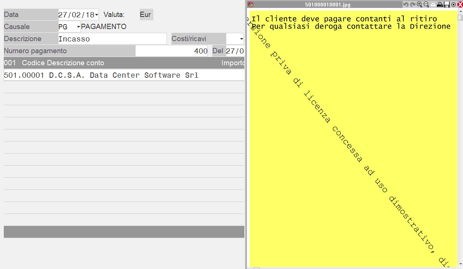This screenshot has height=269, width=463.
Task: Expand the Causale PG dropdown
Action: 78,27
